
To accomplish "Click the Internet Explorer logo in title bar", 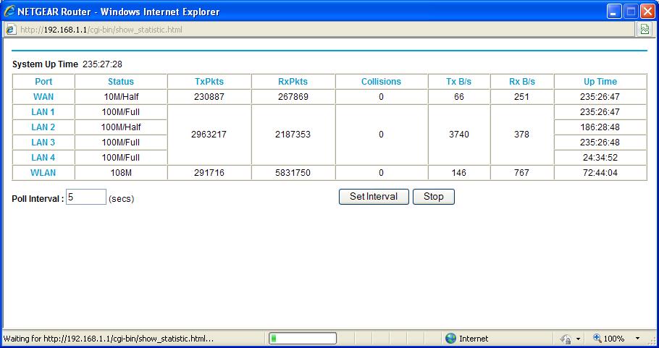I will click(x=9, y=12).
